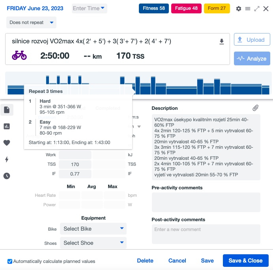Click the expand fullscreen arrows icon

[x=257, y=9]
